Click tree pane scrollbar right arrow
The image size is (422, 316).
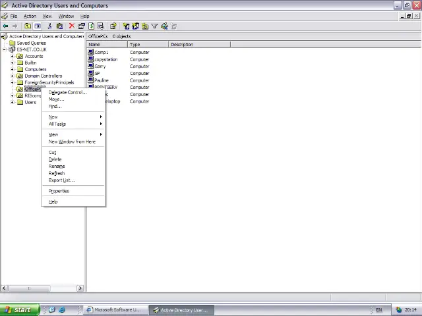tap(80, 288)
